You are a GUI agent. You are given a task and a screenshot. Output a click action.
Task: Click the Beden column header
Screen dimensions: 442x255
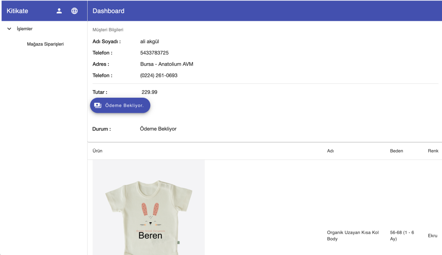pyautogui.click(x=396, y=151)
